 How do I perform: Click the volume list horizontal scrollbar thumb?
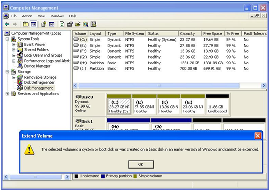point(159,85)
